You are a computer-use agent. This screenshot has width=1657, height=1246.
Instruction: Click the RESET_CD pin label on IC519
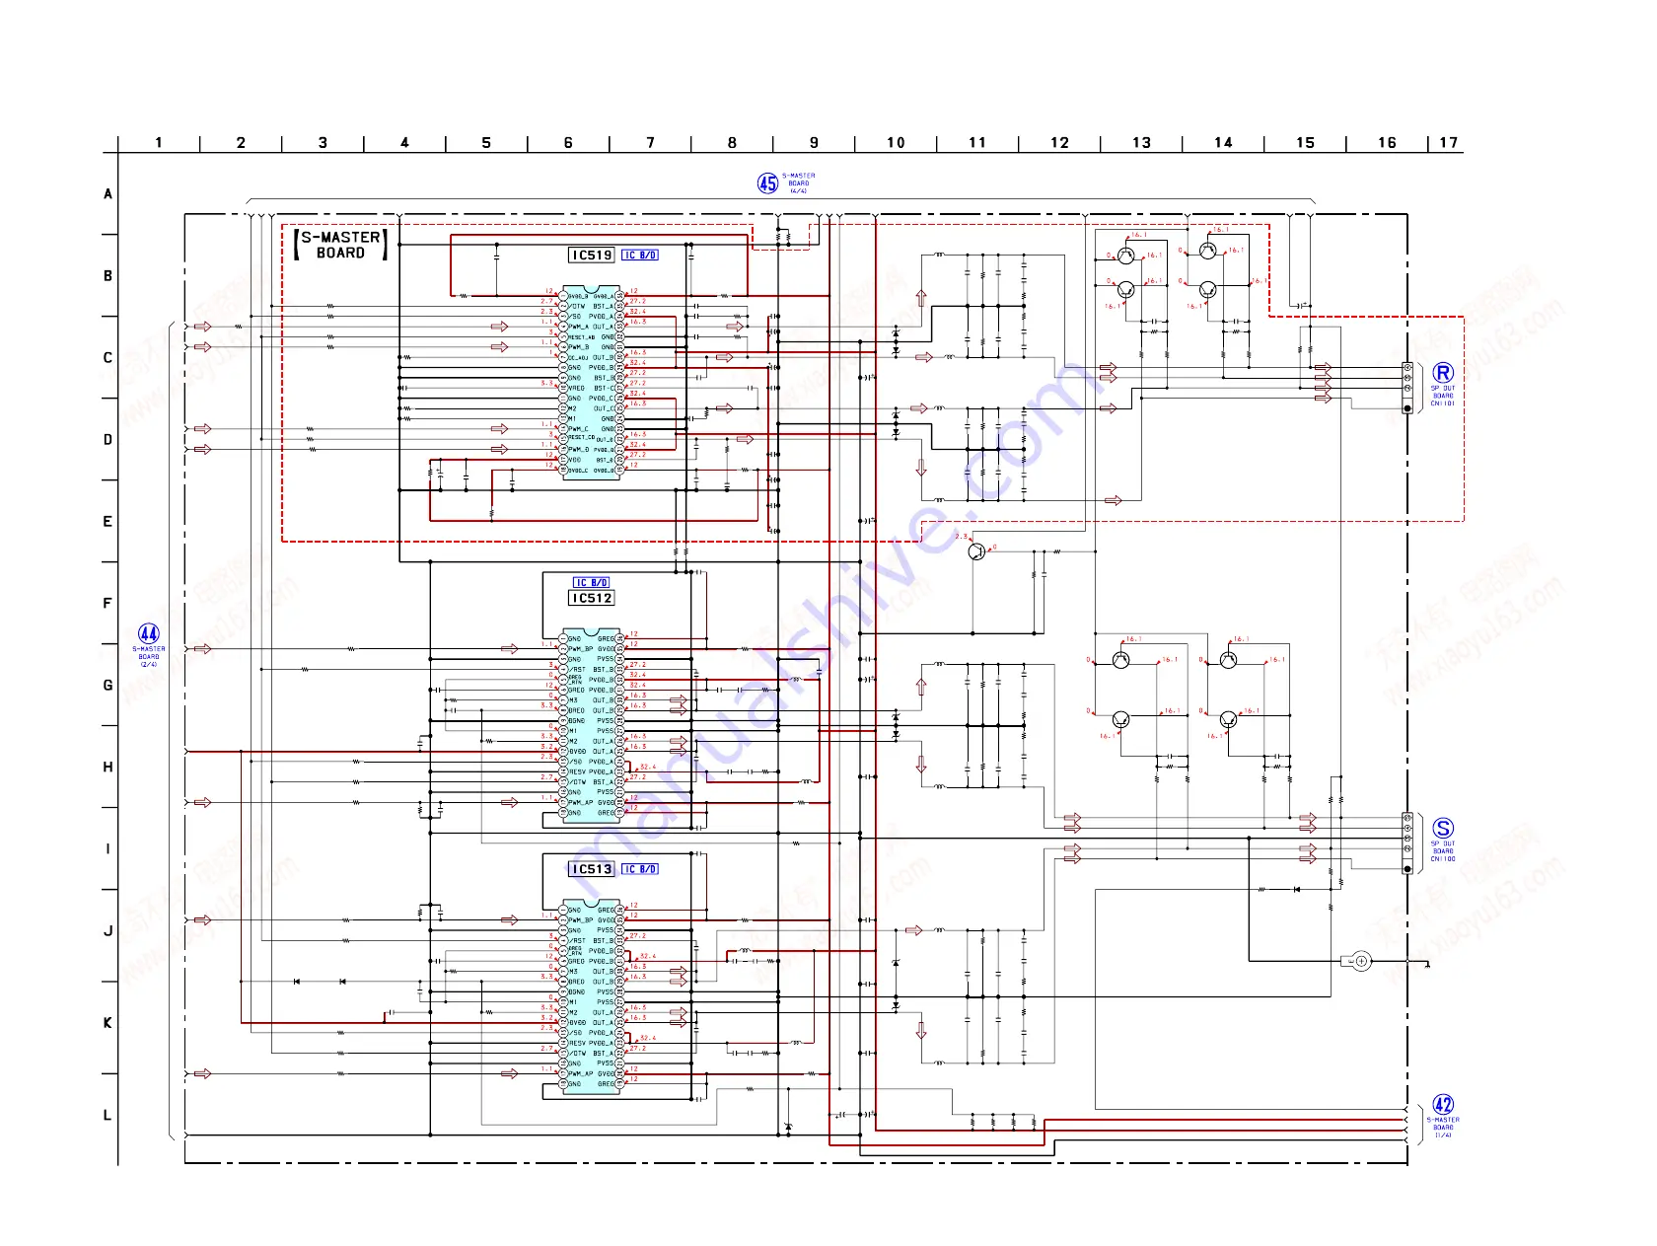[x=581, y=437]
